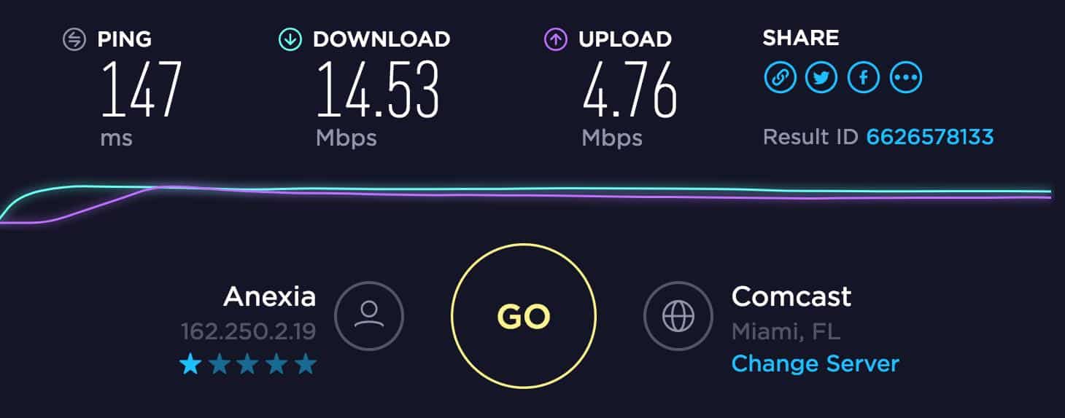Click the Anexia provider name
The width and height of the screenshot is (1065, 418).
pyautogui.click(x=270, y=296)
